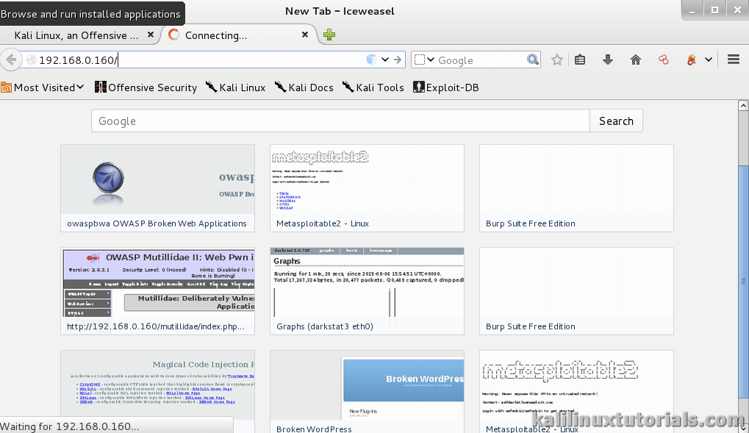Open the Downloads panel icon
Image resolution: width=749 pixels, height=433 pixels.
point(607,60)
